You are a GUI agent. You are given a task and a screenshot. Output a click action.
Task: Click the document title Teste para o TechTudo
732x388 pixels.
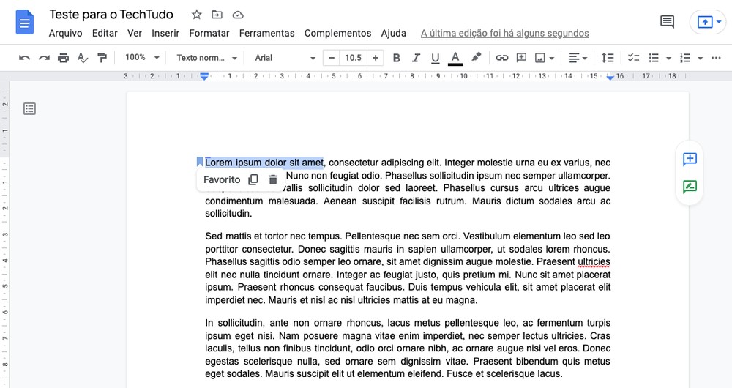click(x=111, y=15)
